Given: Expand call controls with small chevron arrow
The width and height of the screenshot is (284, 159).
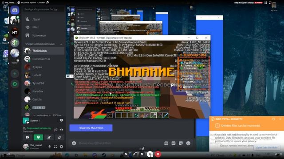Looking at the screenshot, I should tap(141, 148).
